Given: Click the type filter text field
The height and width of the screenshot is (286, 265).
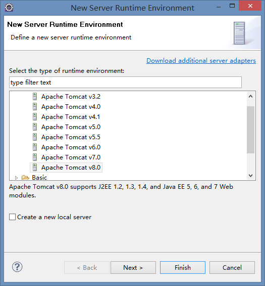Looking at the screenshot, I should tap(125, 83).
